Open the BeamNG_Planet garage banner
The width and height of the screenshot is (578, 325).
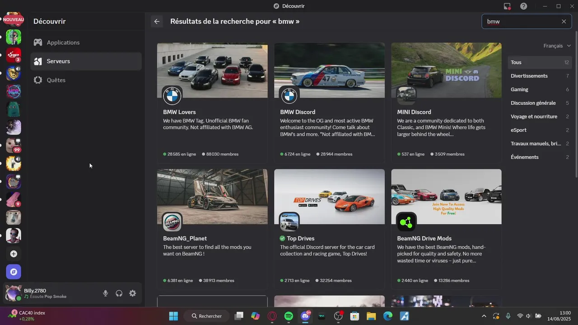click(x=212, y=196)
